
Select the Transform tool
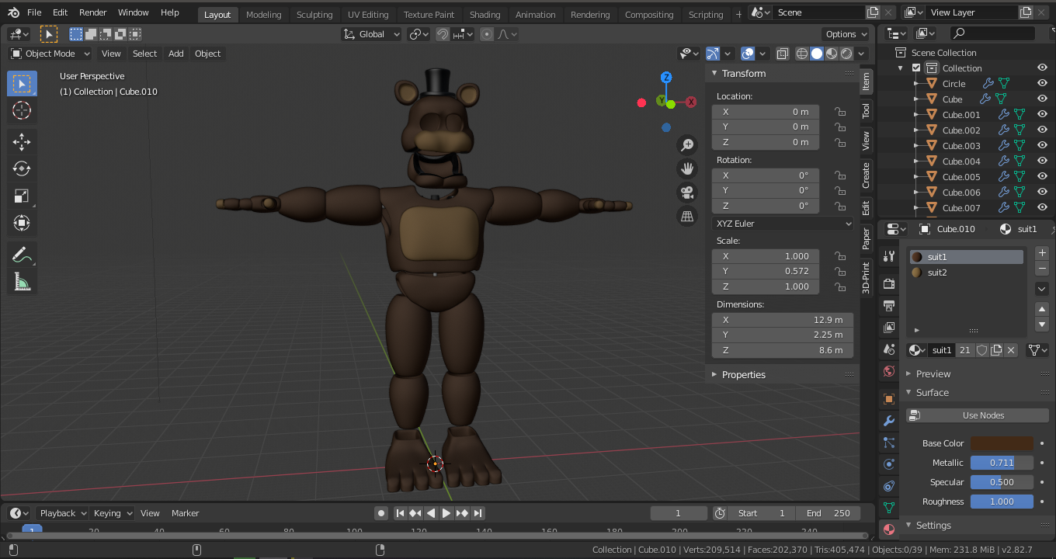point(22,223)
